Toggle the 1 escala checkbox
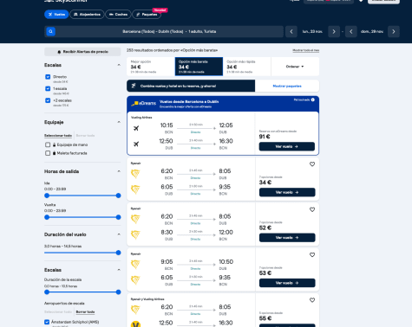The height and width of the screenshot is (327, 412). [48, 88]
